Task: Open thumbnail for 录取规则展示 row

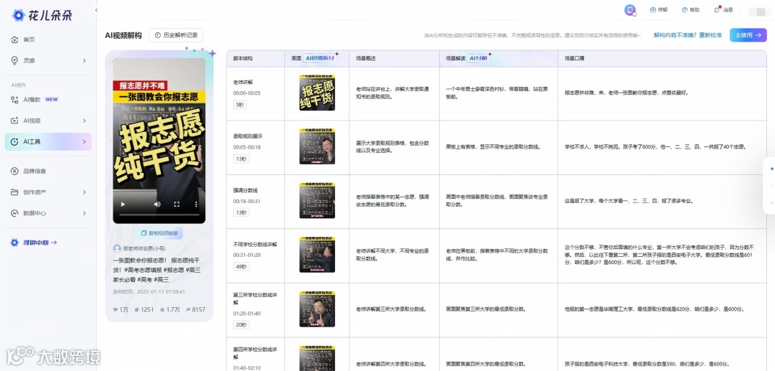Action: click(317, 146)
